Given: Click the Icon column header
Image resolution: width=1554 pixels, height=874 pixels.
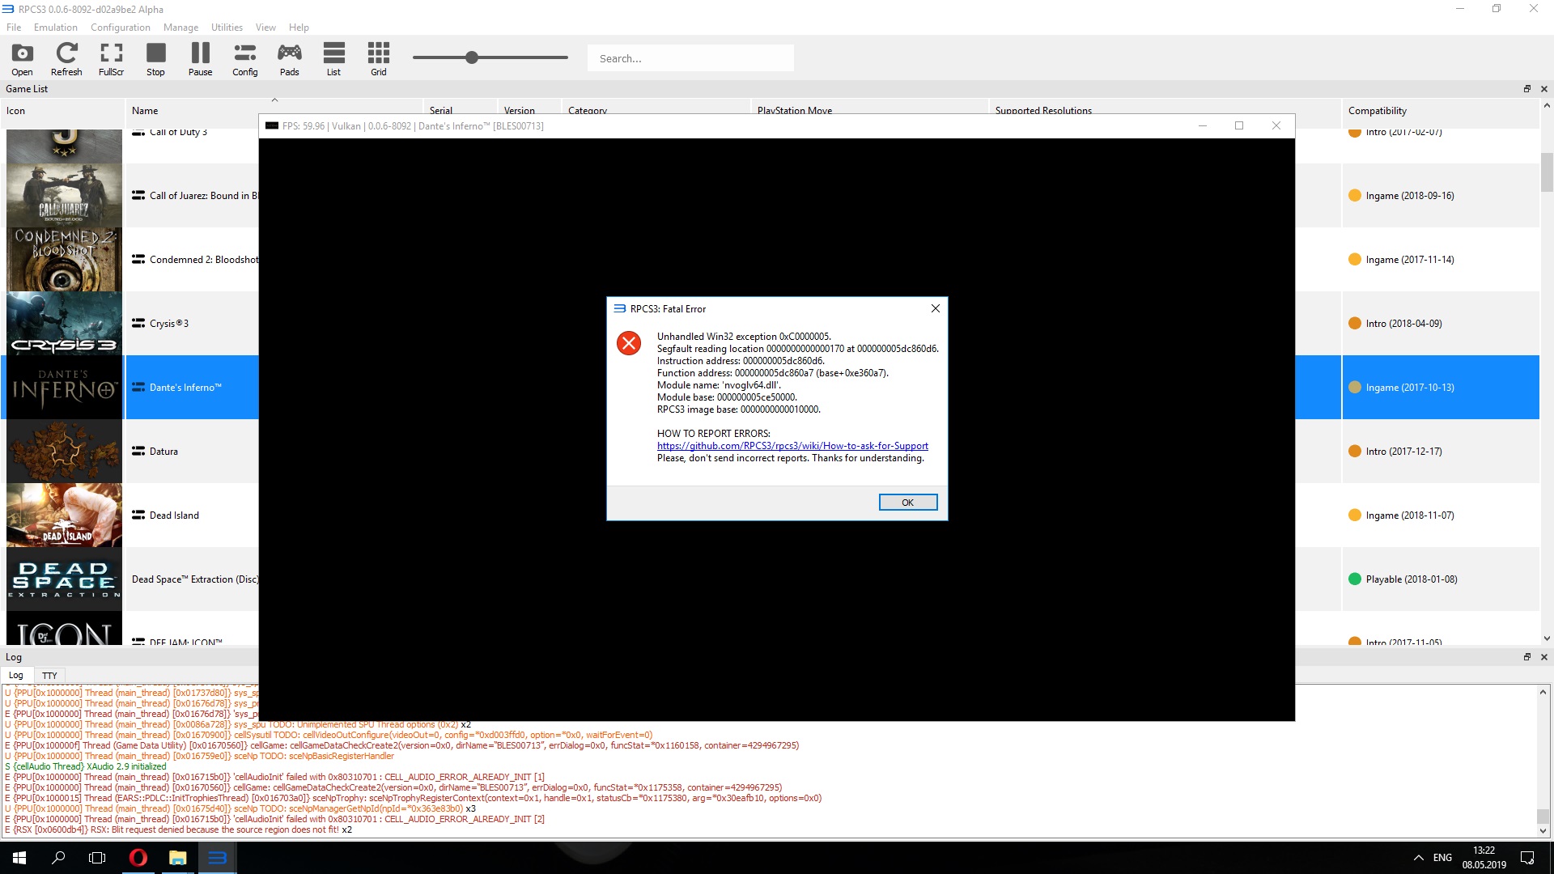Looking at the screenshot, I should pos(62,111).
